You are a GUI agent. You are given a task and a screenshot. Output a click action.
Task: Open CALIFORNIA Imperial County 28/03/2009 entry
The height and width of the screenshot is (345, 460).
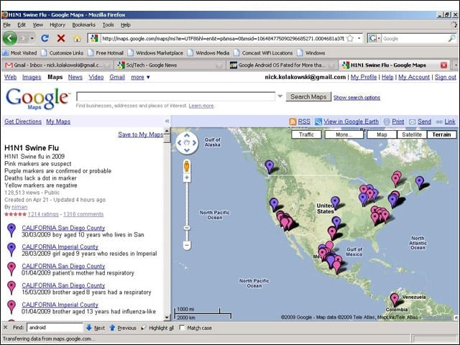tap(60, 247)
